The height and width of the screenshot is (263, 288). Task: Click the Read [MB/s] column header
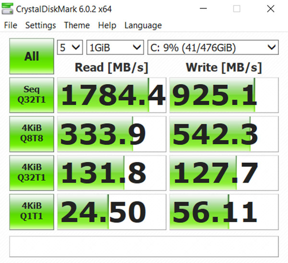click(x=111, y=67)
